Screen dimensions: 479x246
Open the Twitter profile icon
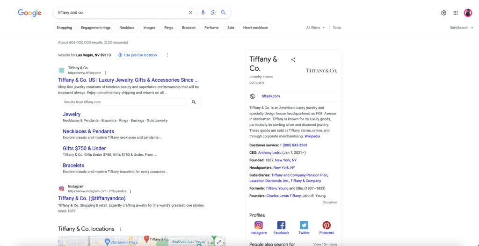coord(304,225)
